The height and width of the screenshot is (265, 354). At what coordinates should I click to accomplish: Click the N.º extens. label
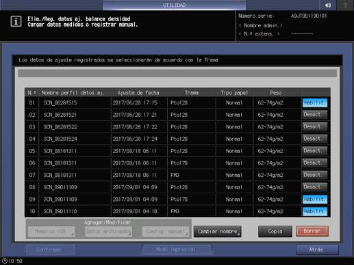tap(260, 33)
